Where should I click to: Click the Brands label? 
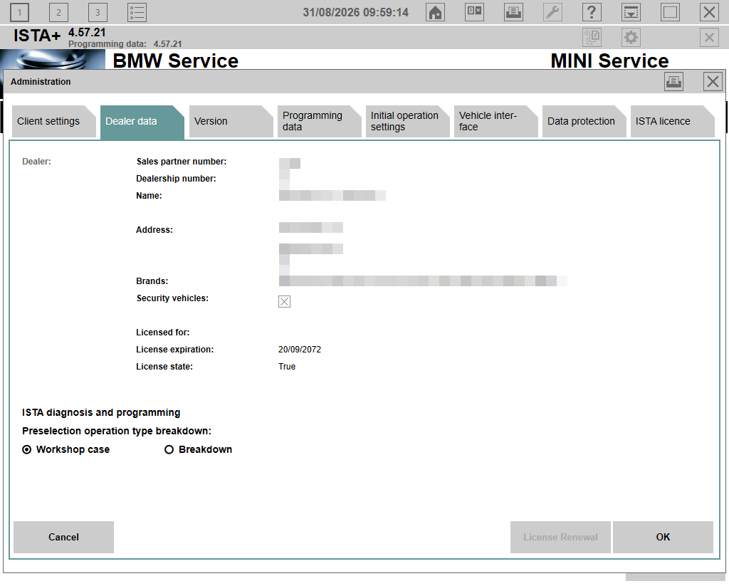[x=152, y=281]
